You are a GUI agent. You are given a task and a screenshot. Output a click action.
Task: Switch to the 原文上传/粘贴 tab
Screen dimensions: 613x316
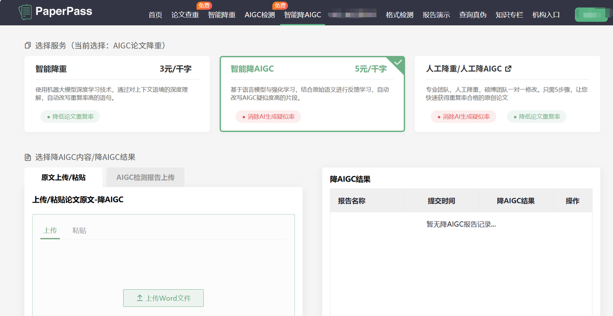coord(63,177)
